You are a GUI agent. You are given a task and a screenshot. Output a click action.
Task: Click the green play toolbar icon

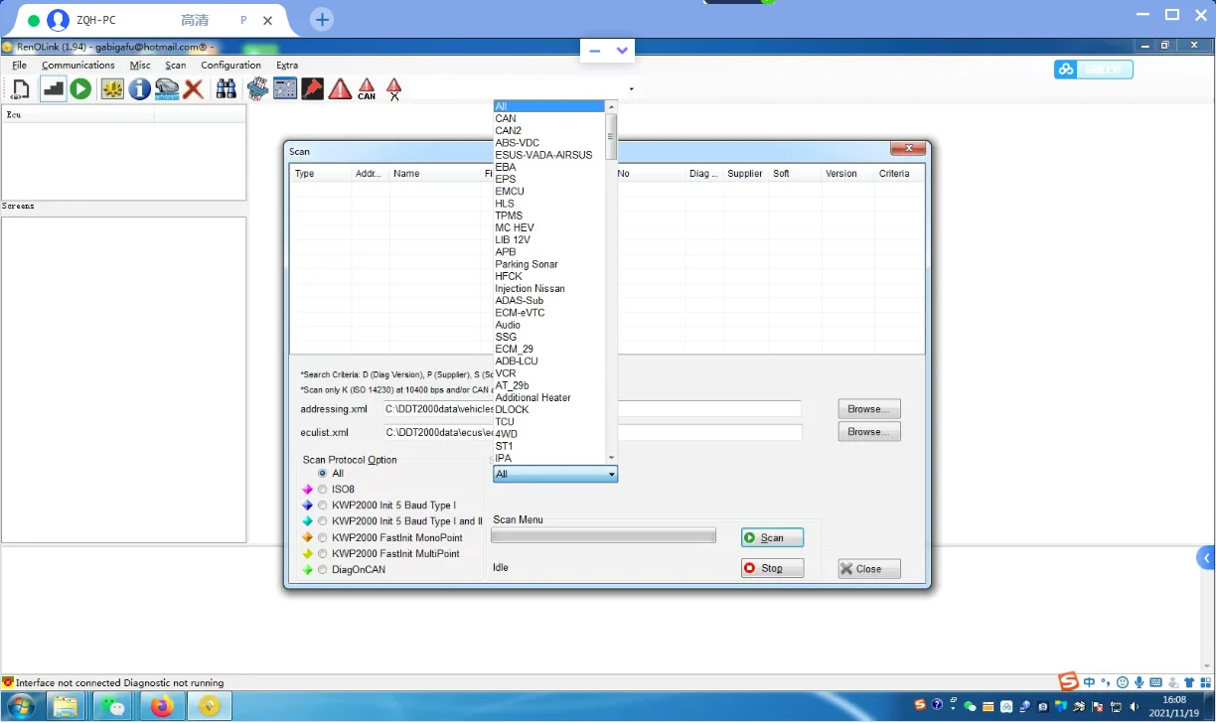[x=80, y=89]
